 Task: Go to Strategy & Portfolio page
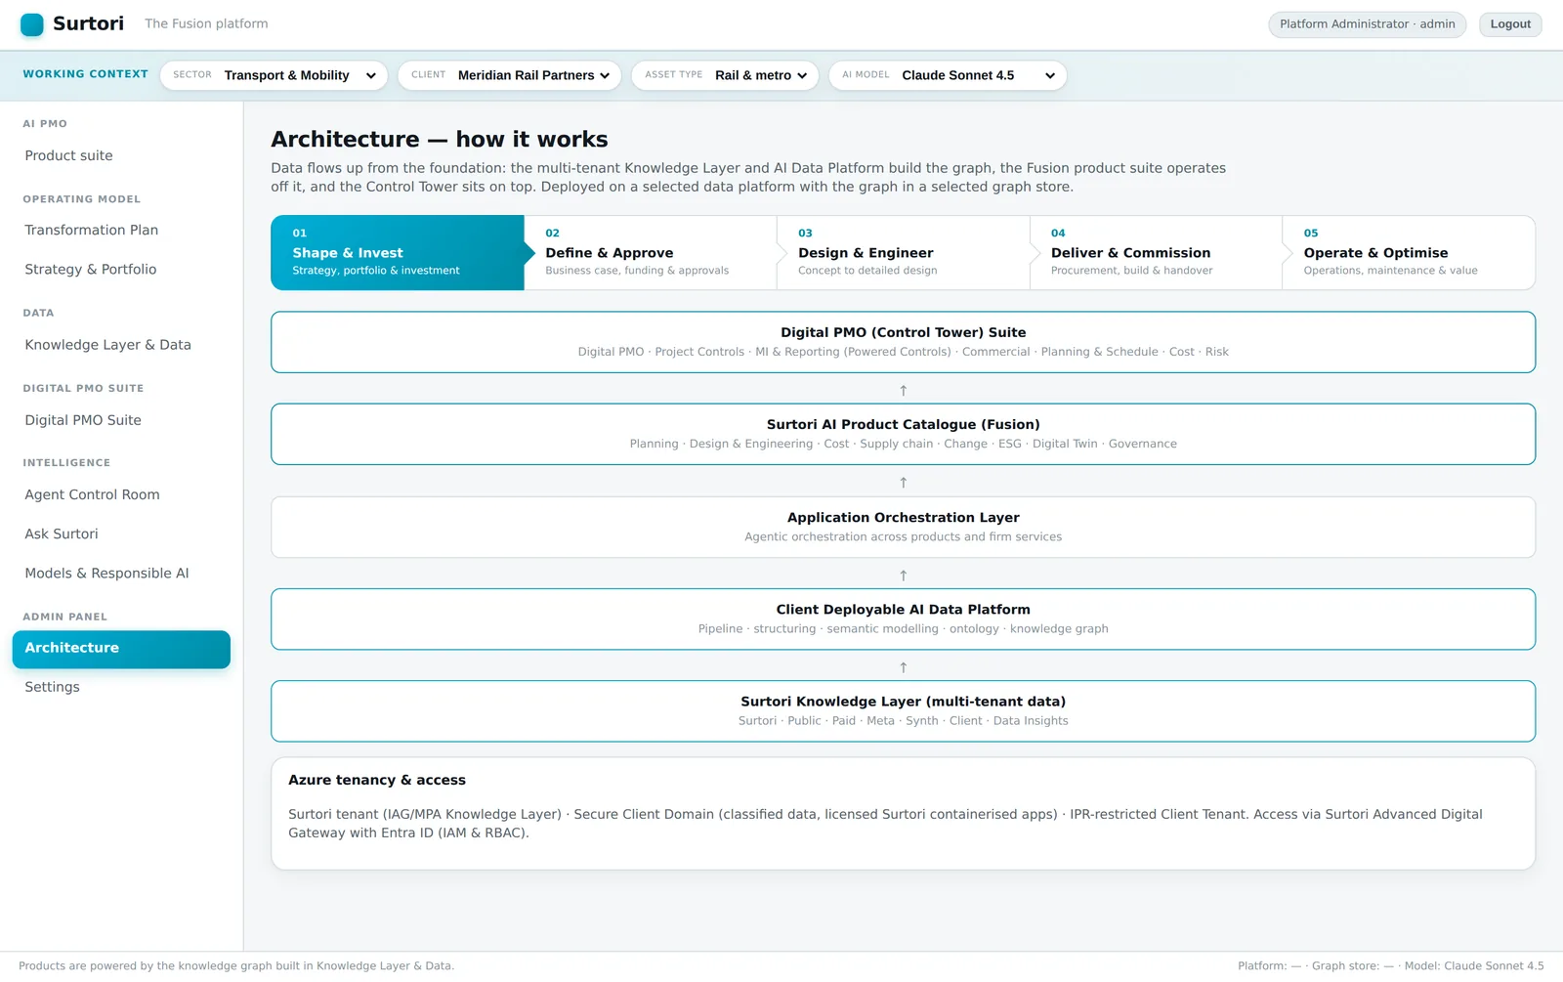[x=121, y=269]
